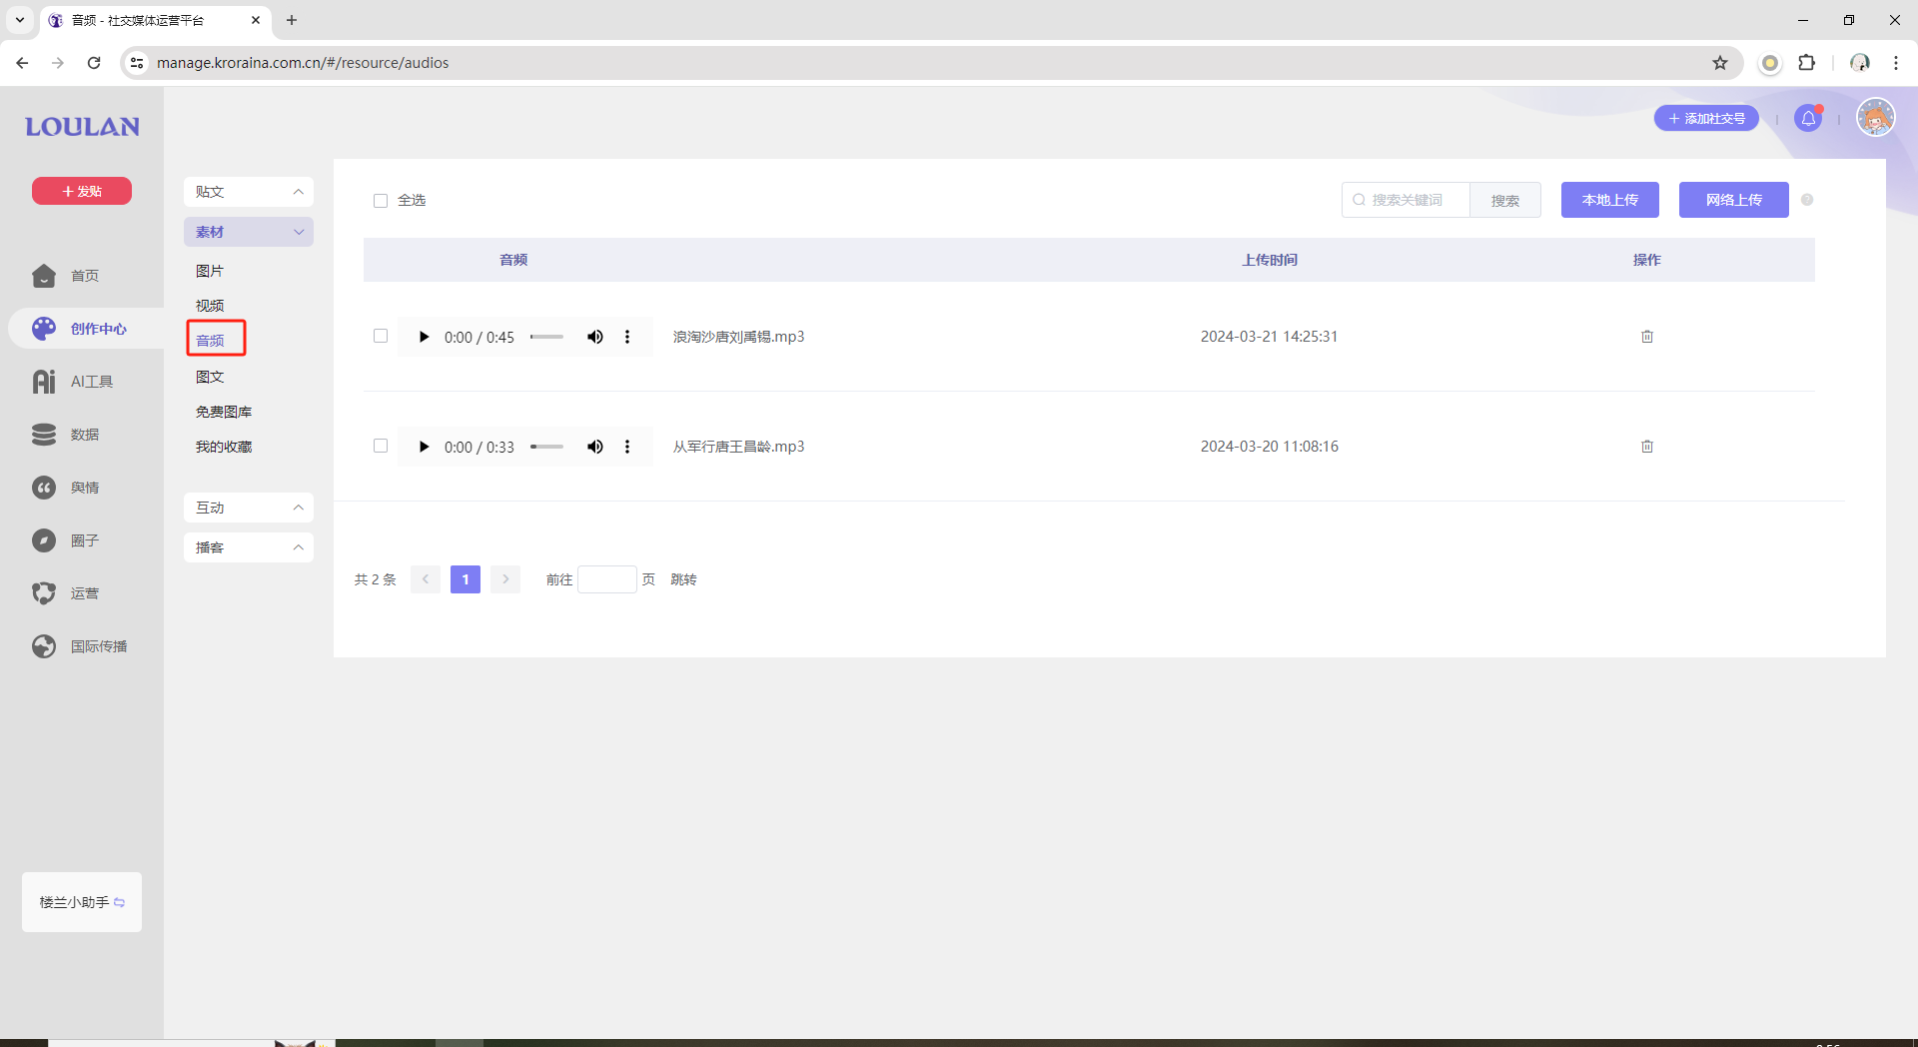Open more options for 浪淘沙唐刘禹锡.mp3 player
The width and height of the screenshot is (1918, 1047).
[x=627, y=337]
